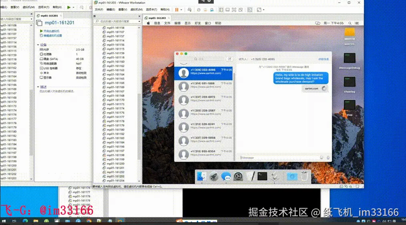Viewport: 406px width, 225px height.
Task: Open the 编辑(E) menu in front VMware window
Action: point(111,10)
